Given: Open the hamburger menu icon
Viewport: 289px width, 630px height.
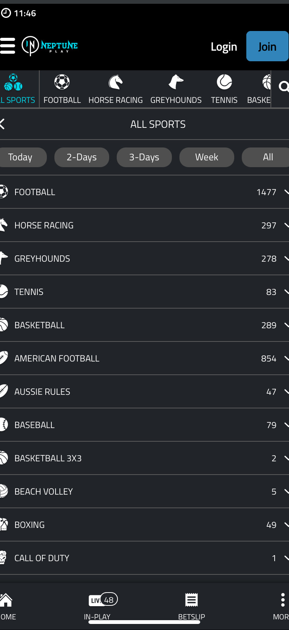Looking at the screenshot, I should point(8,46).
